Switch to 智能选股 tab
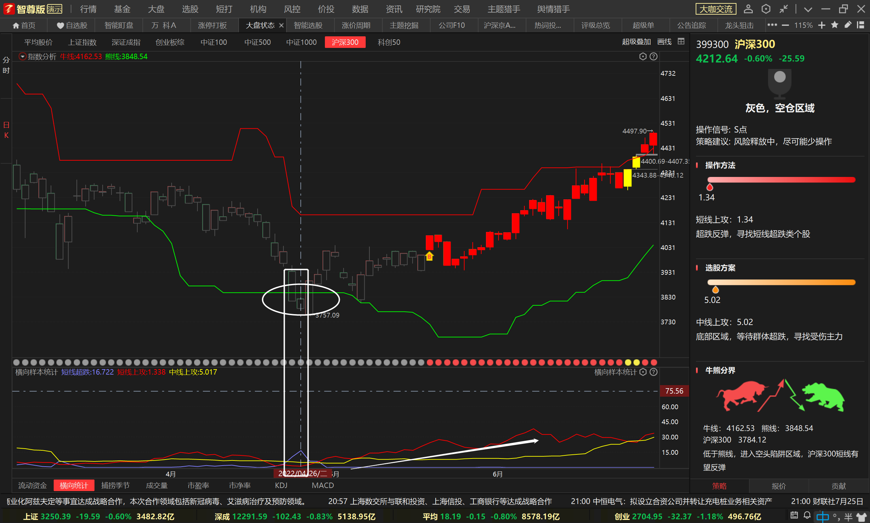870x523 pixels. pyautogui.click(x=308, y=25)
